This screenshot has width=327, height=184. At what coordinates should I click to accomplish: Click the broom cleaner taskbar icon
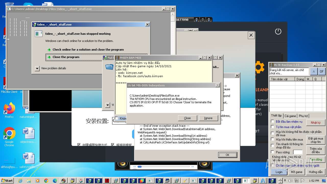pyautogui.click(x=185, y=181)
